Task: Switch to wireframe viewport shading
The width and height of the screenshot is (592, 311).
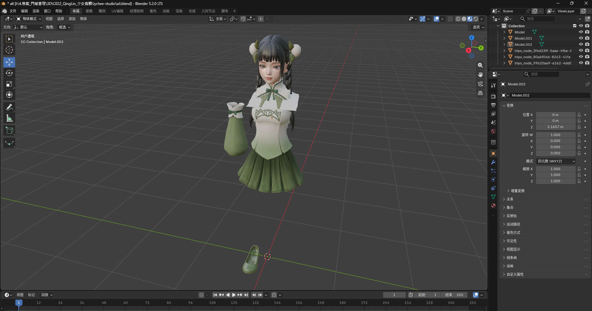Action: 458,19
